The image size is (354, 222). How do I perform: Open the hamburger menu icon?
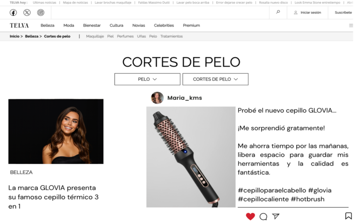click(351, 25)
